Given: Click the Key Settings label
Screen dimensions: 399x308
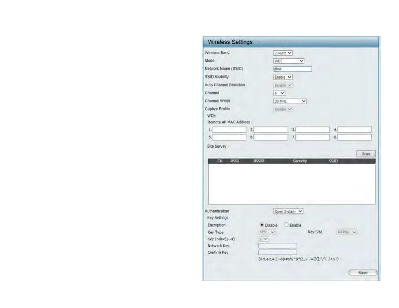Looking at the screenshot, I should [218, 218].
